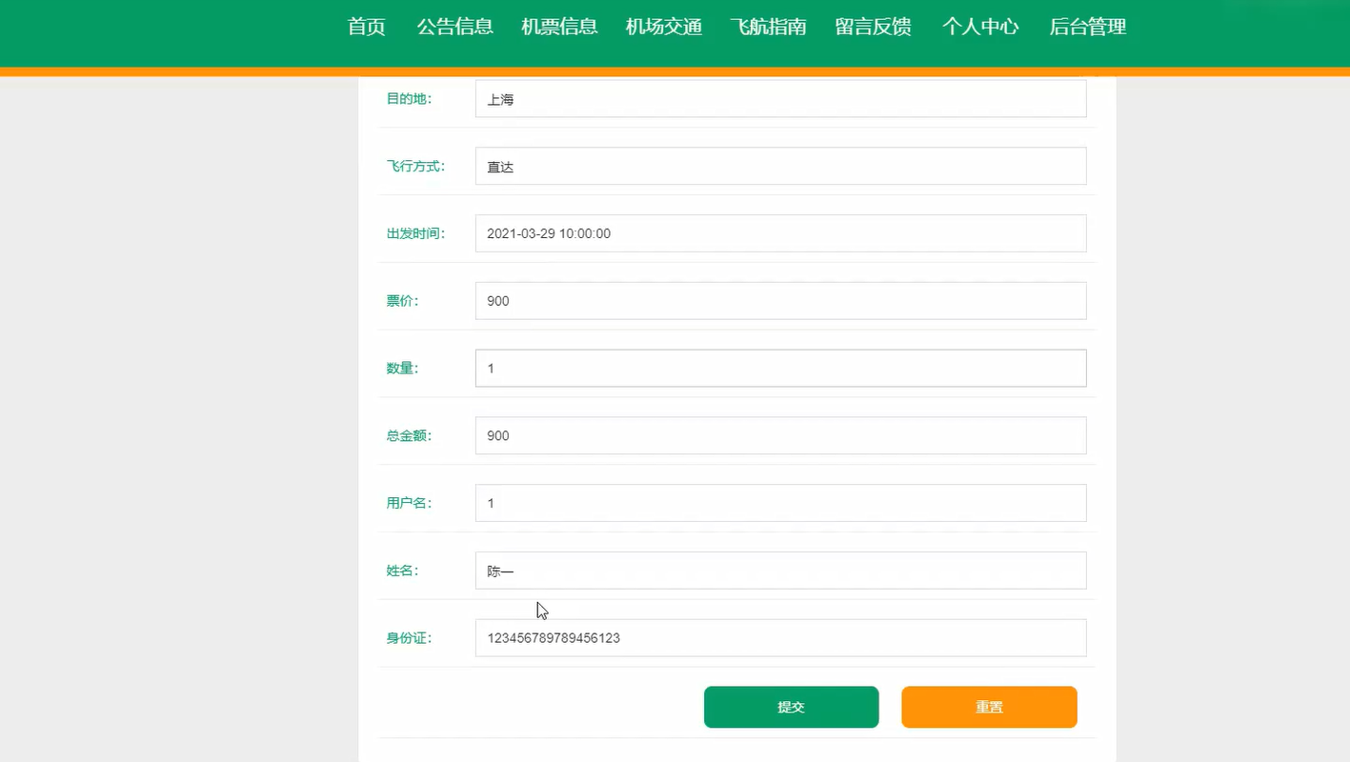Select the 票价 input field
The image size is (1350, 762).
coord(780,301)
